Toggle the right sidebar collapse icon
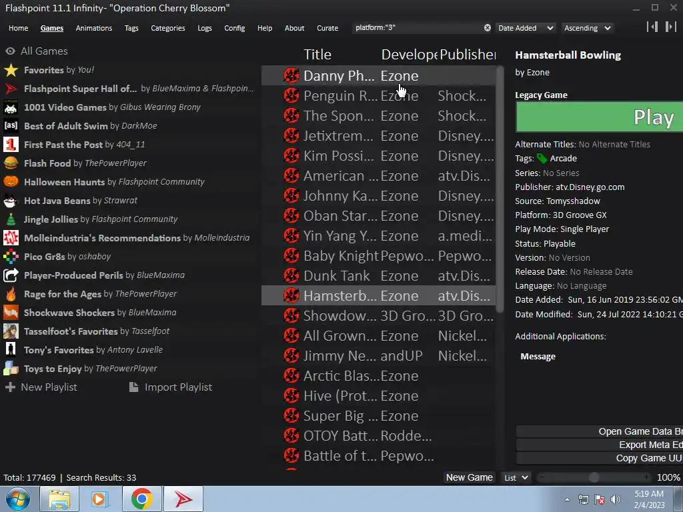This screenshot has height=512, width=683. 670,27
